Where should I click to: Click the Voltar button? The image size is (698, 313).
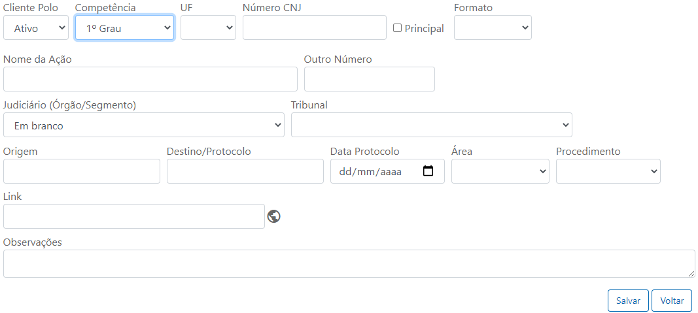click(x=672, y=301)
